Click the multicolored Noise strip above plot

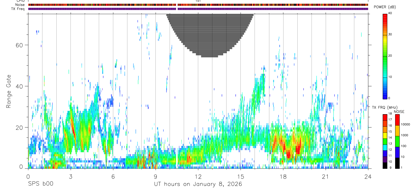coord(198,5)
